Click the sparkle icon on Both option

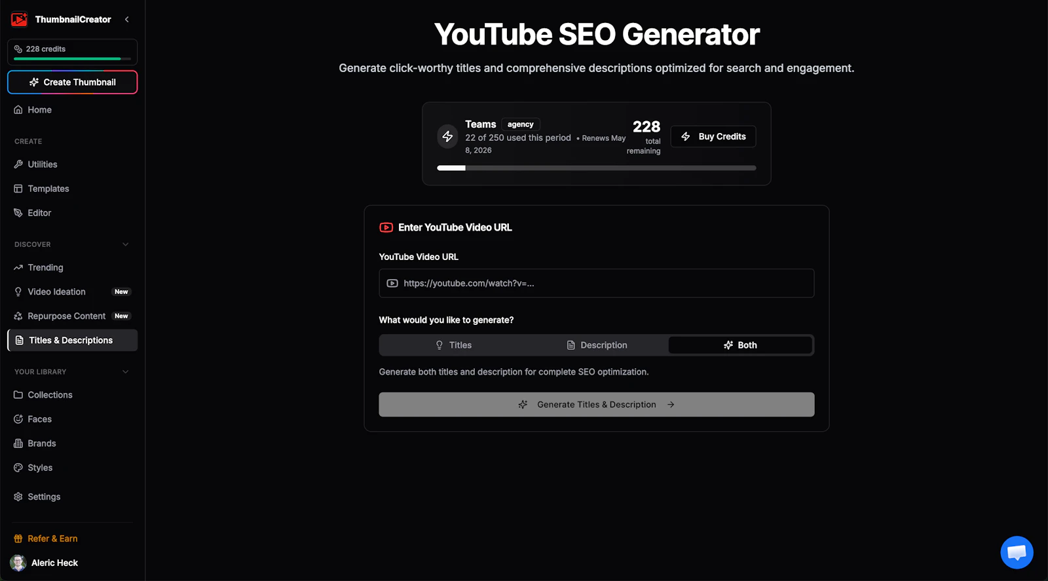(x=728, y=345)
